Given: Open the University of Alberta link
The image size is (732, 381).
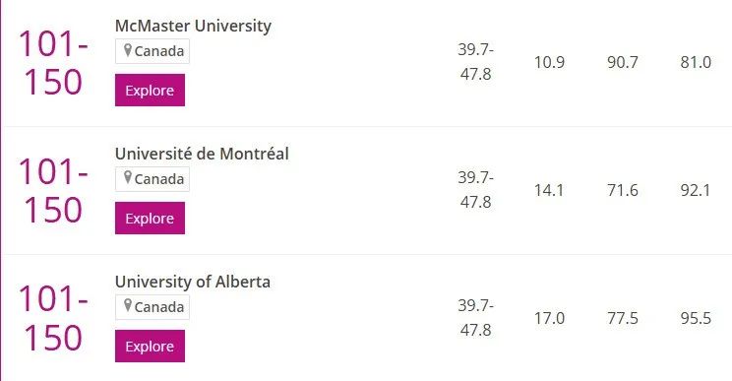Looking at the screenshot, I should (x=192, y=282).
